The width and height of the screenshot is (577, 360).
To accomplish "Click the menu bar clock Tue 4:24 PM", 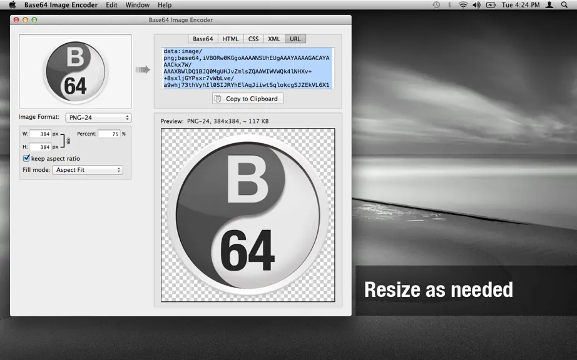I will [x=520, y=5].
